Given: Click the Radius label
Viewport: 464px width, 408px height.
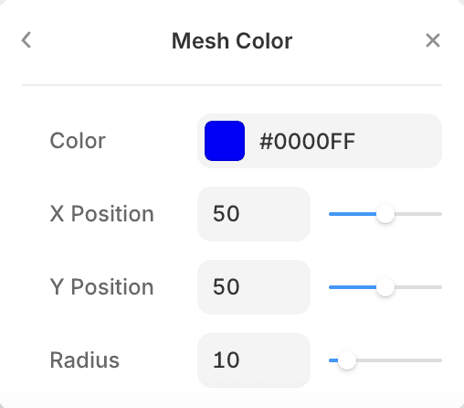Looking at the screenshot, I should (x=85, y=360).
